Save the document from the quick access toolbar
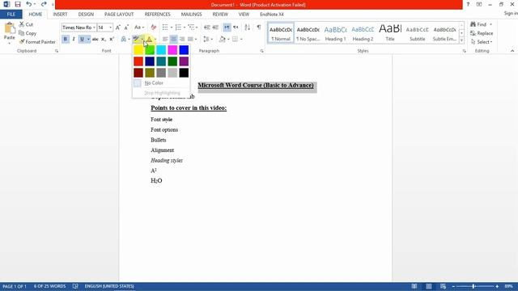The image size is (518, 291). click(18, 4)
